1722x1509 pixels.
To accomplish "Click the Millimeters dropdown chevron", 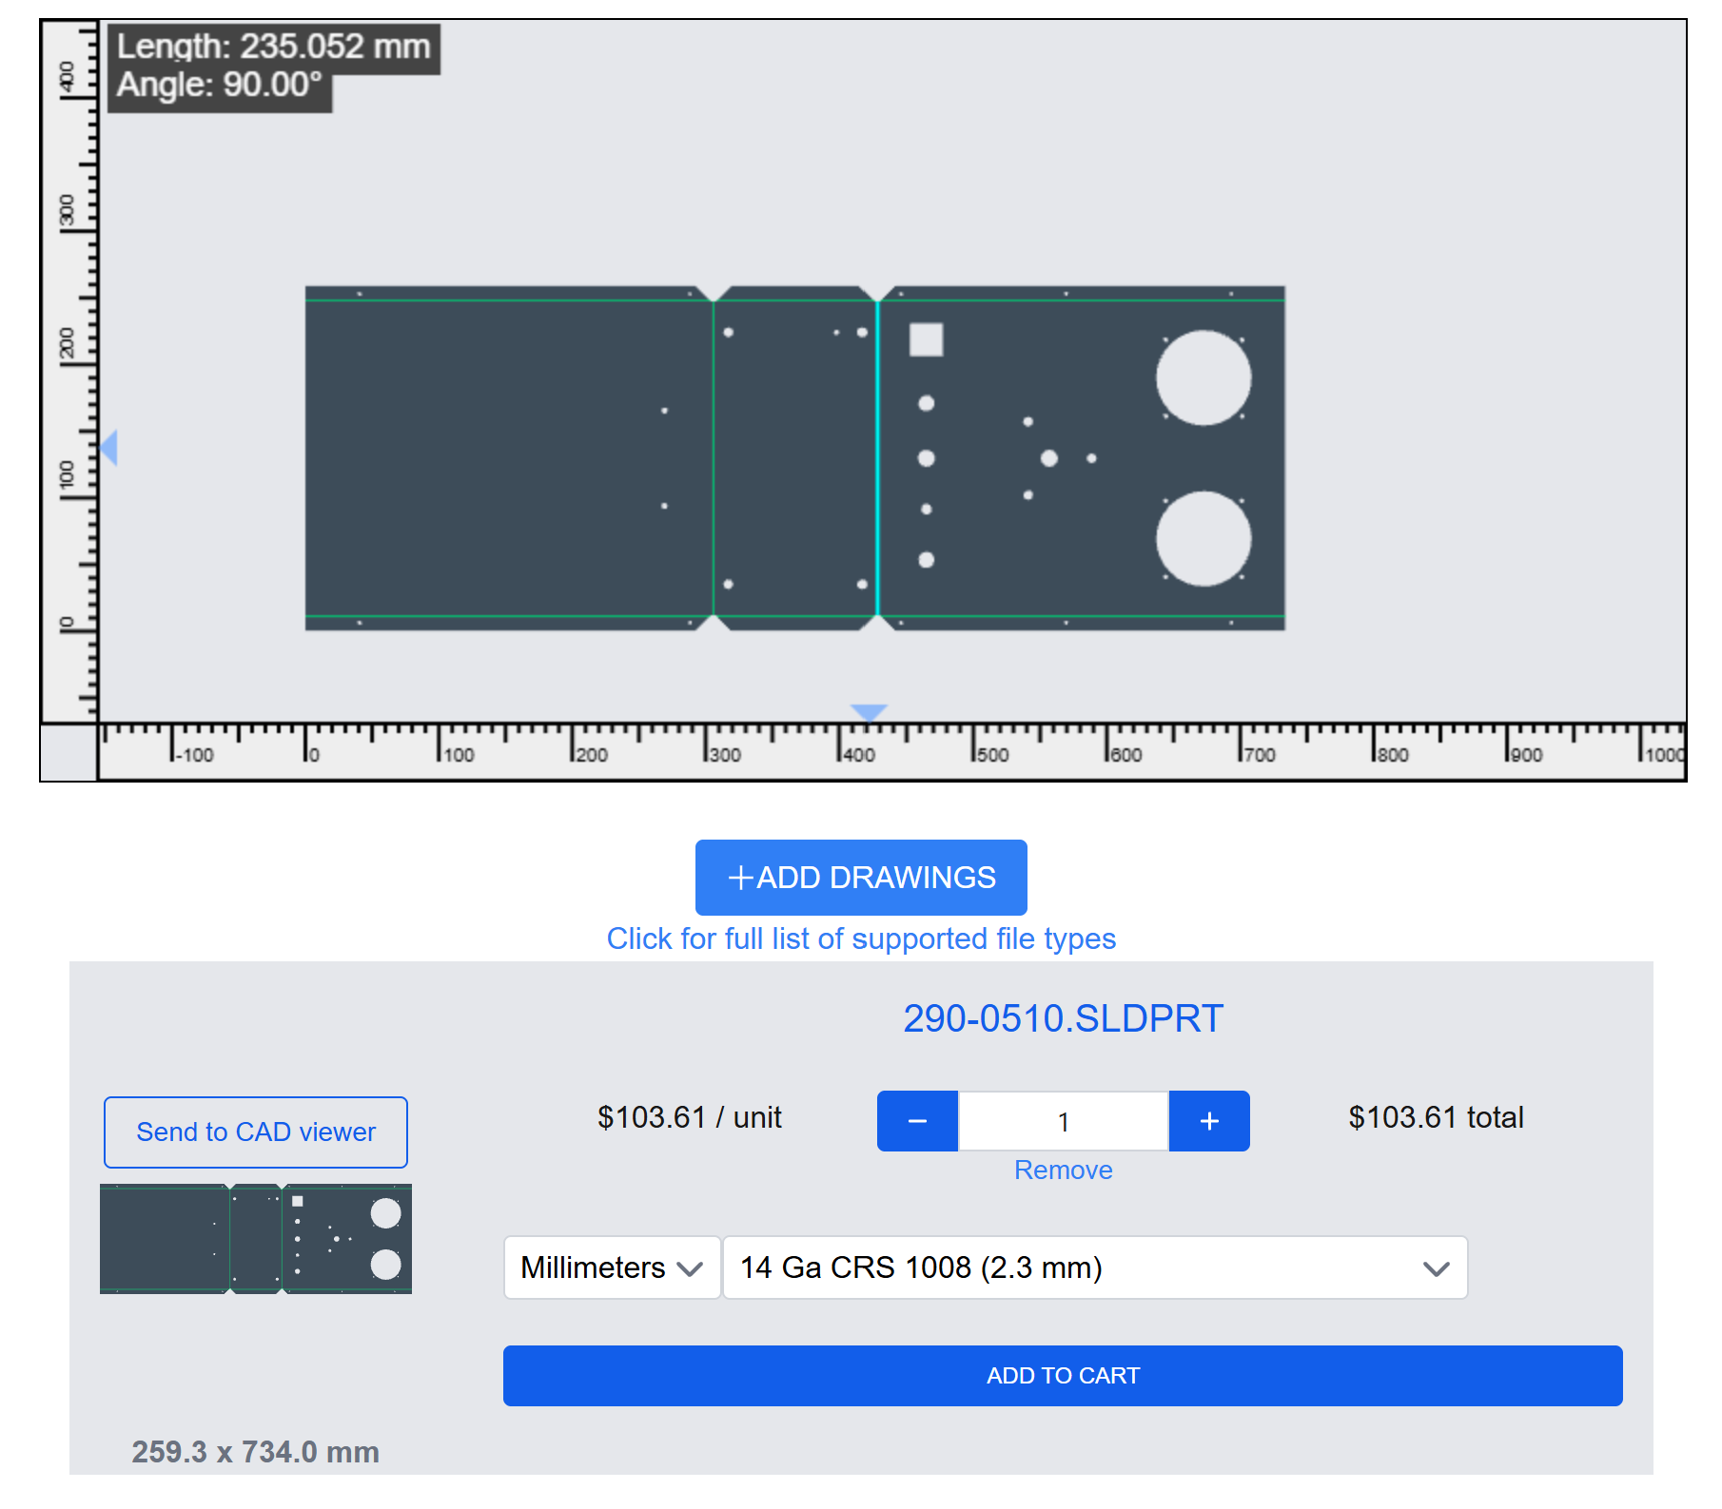I will pyautogui.click(x=687, y=1267).
